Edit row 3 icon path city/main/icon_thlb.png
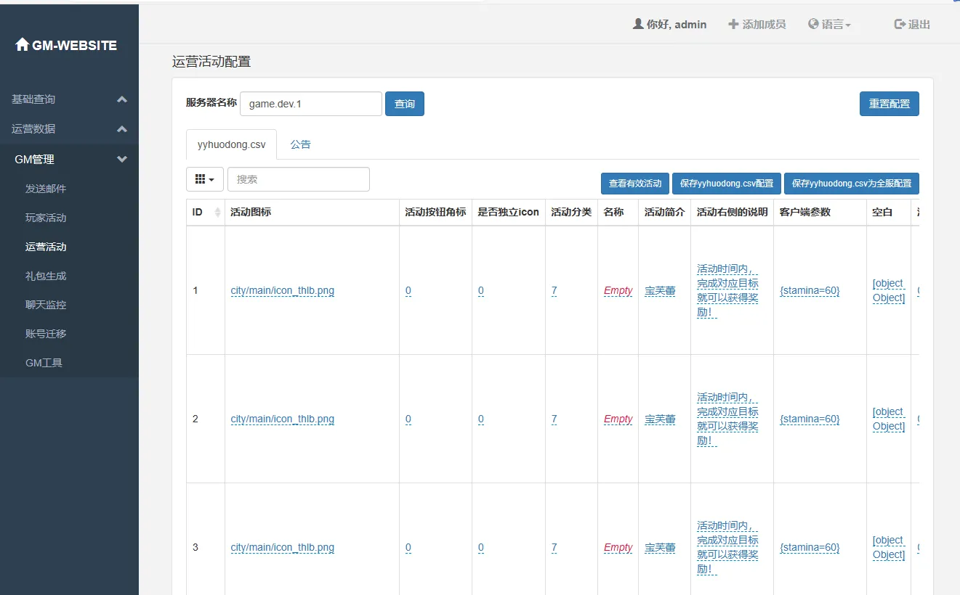The image size is (960, 595). coord(283,547)
